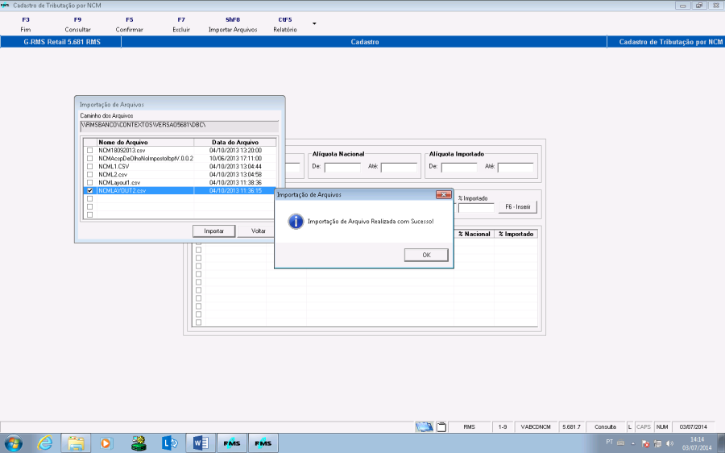Viewport: 725px width, 453px height.
Task: Open Microsoft Lync from the taskbar
Action: point(169,443)
